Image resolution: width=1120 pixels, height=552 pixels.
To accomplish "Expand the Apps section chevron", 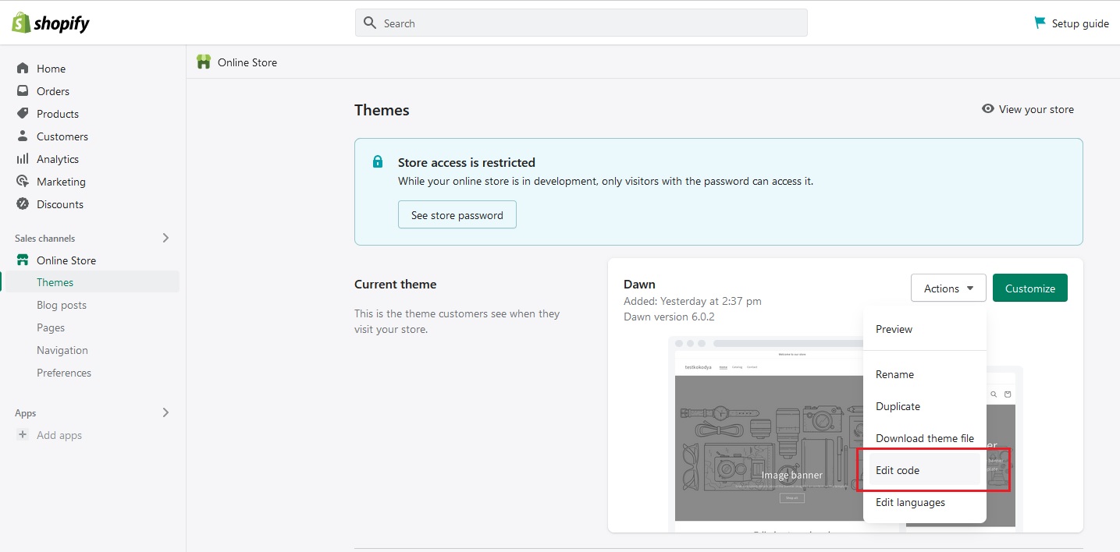I will [x=165, y=412].
